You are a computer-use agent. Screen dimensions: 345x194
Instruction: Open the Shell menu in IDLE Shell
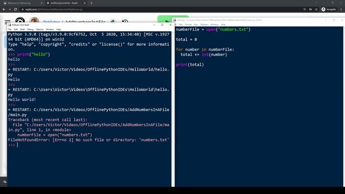coord(22,29)
